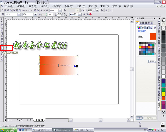Click the Windows 开始 start button
Image resolution: width=166 pixels, height=132 pixels.
[x=9, y=130]
